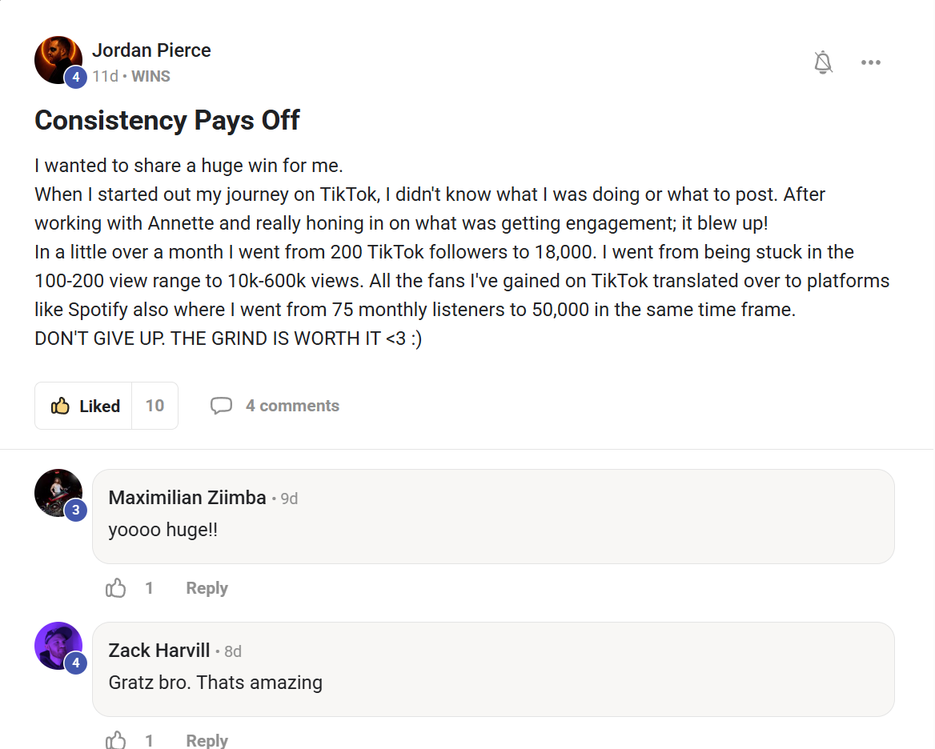Open Maximilian Ziimba's profile name
Viewport: 935px width, 749px height.
tap(187, 498)
